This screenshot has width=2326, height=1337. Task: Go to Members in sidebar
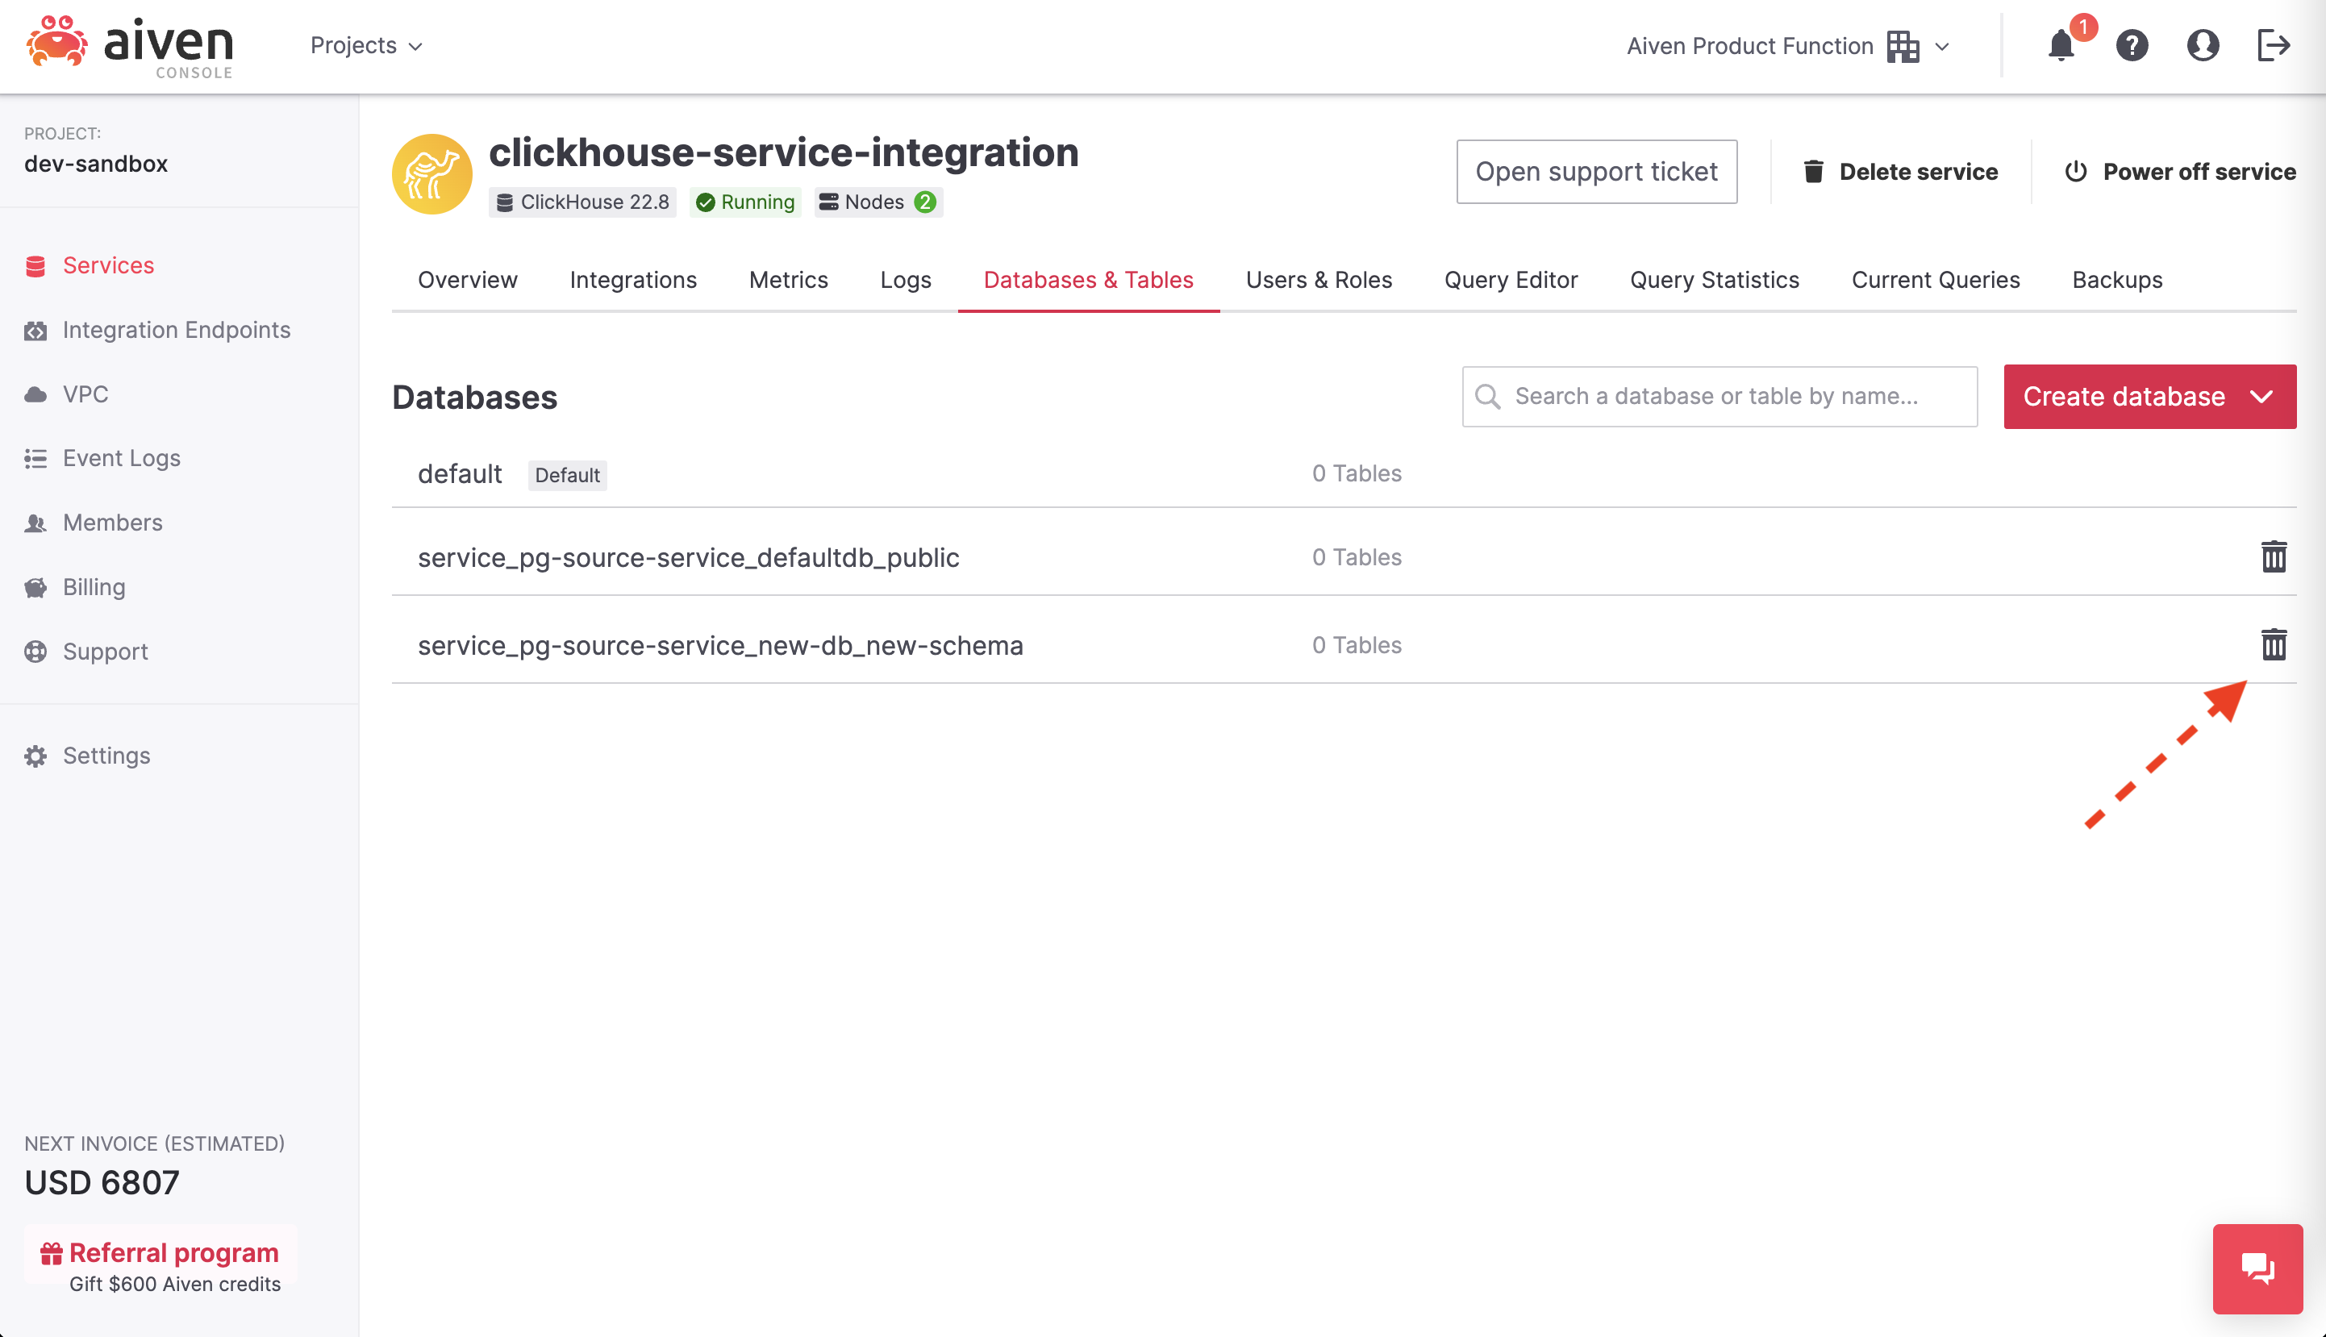(x=112, y=523)
